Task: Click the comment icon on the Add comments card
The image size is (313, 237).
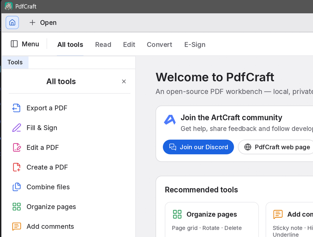Action: pos(278,214)
